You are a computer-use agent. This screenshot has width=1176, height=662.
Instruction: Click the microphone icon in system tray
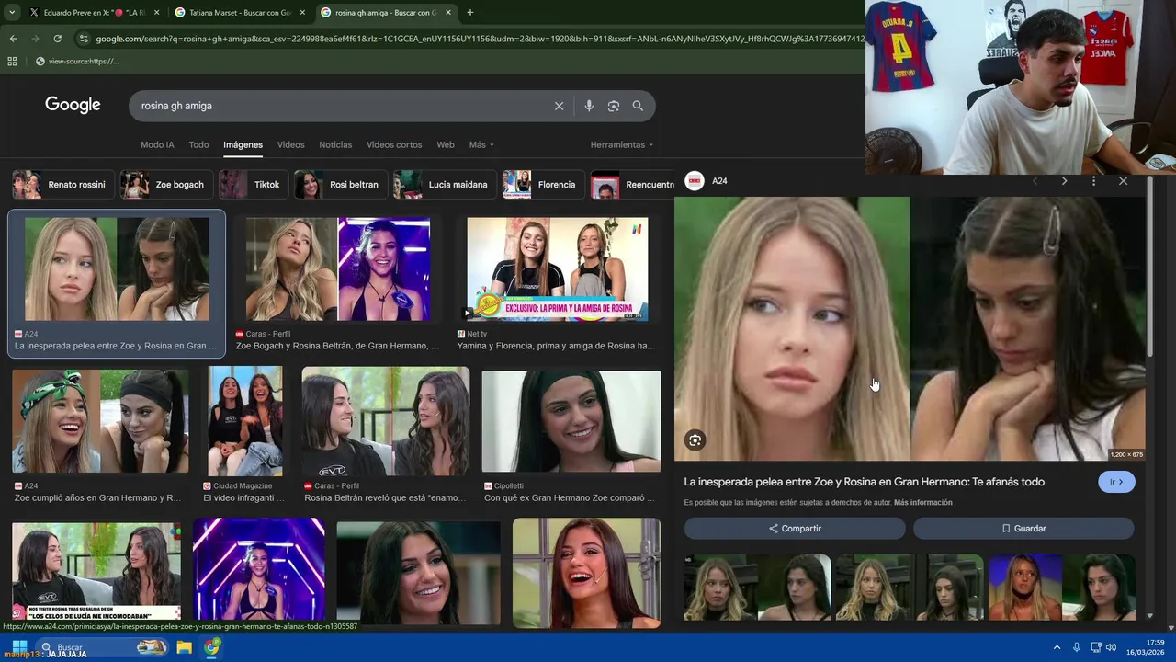click(x=1077, y=647)
